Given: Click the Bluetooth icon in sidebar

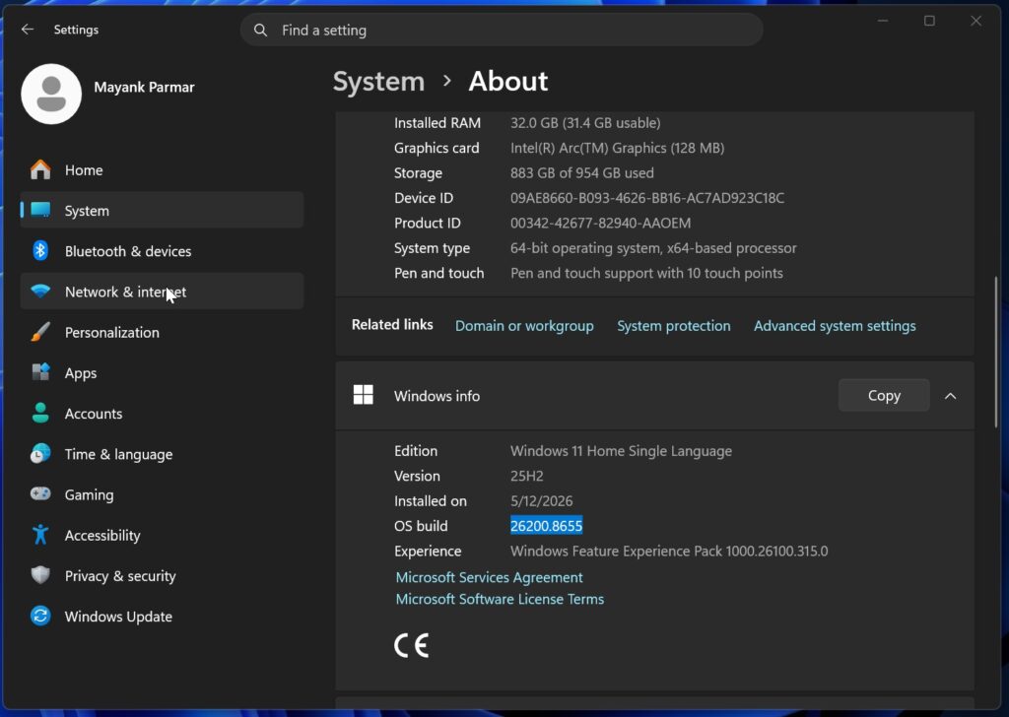Looking at the screenshot, I should (40, 251).
